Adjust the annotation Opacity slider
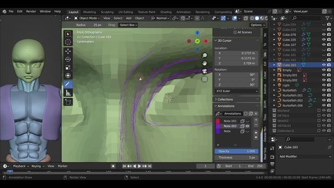The height and width of the screenshot is (188, 334). point(236,151)
